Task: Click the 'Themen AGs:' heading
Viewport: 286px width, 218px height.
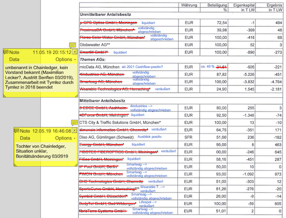Action: [x=93, y=59]
